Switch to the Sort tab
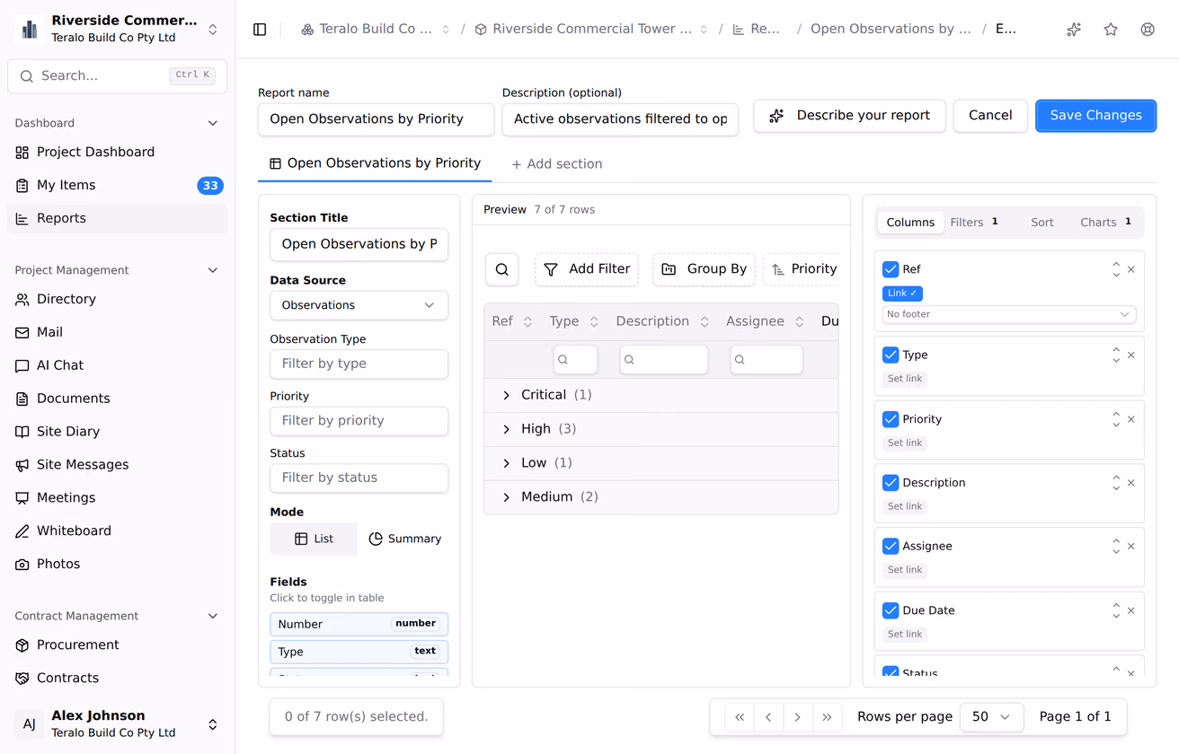This screenshot has height=754, width=1179. tap(1042, 223)
